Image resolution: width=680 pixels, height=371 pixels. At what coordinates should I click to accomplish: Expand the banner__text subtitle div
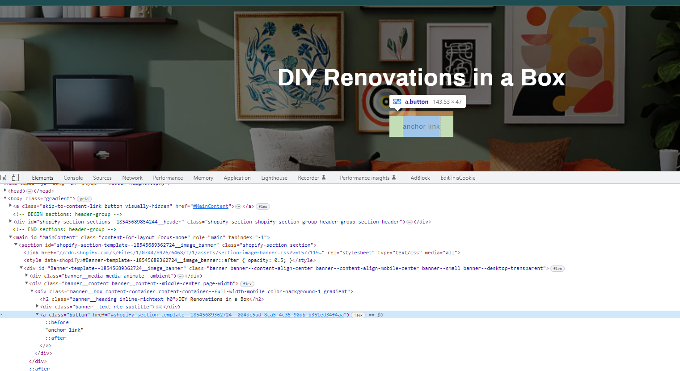(x=37, y=306)
